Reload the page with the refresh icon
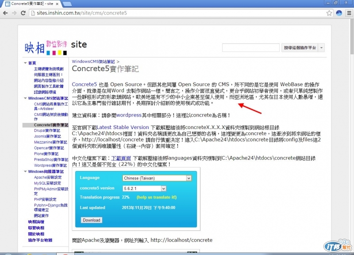The width and height of the screenshot is (354, 255). pos(23,13)
